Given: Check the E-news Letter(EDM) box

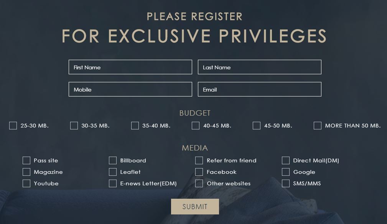Looking at the screenshot, I should [x=113, y=183].
